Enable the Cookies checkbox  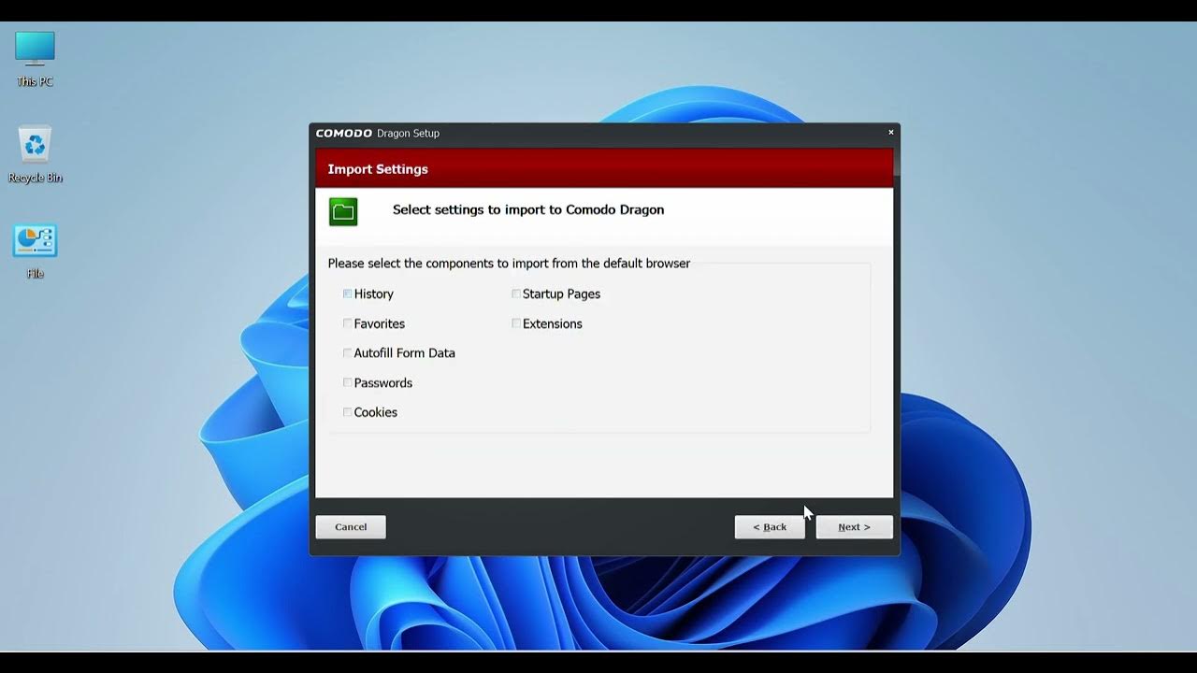[x=347, y=412]
